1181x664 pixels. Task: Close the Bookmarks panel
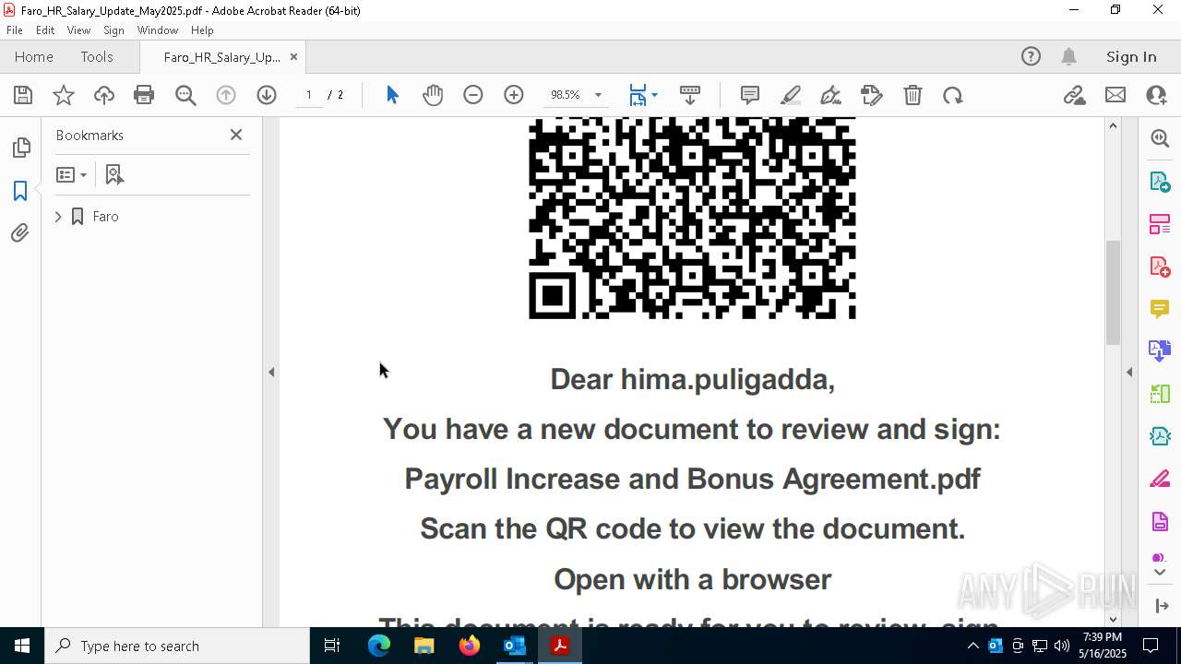[x=236, y=135]
